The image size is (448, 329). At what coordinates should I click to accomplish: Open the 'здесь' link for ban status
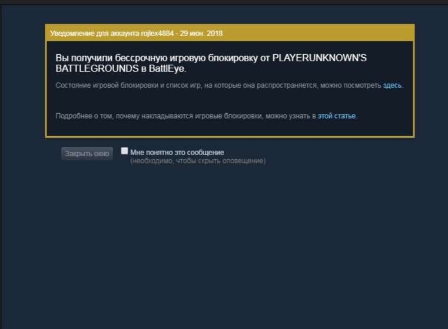coord(392,85)
